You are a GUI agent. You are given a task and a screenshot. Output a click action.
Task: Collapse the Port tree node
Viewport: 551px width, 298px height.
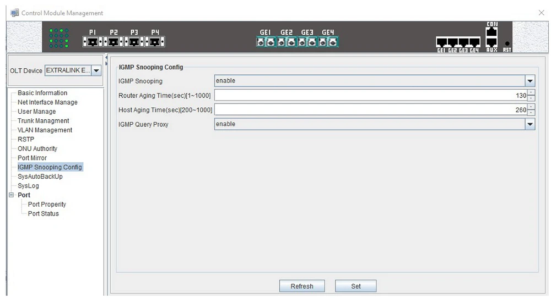pos(10,195)
